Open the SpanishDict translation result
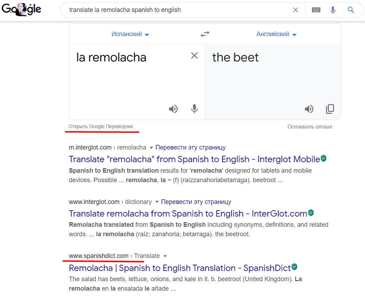This screenshot has width=365, height=298. (x=180, y=267)
